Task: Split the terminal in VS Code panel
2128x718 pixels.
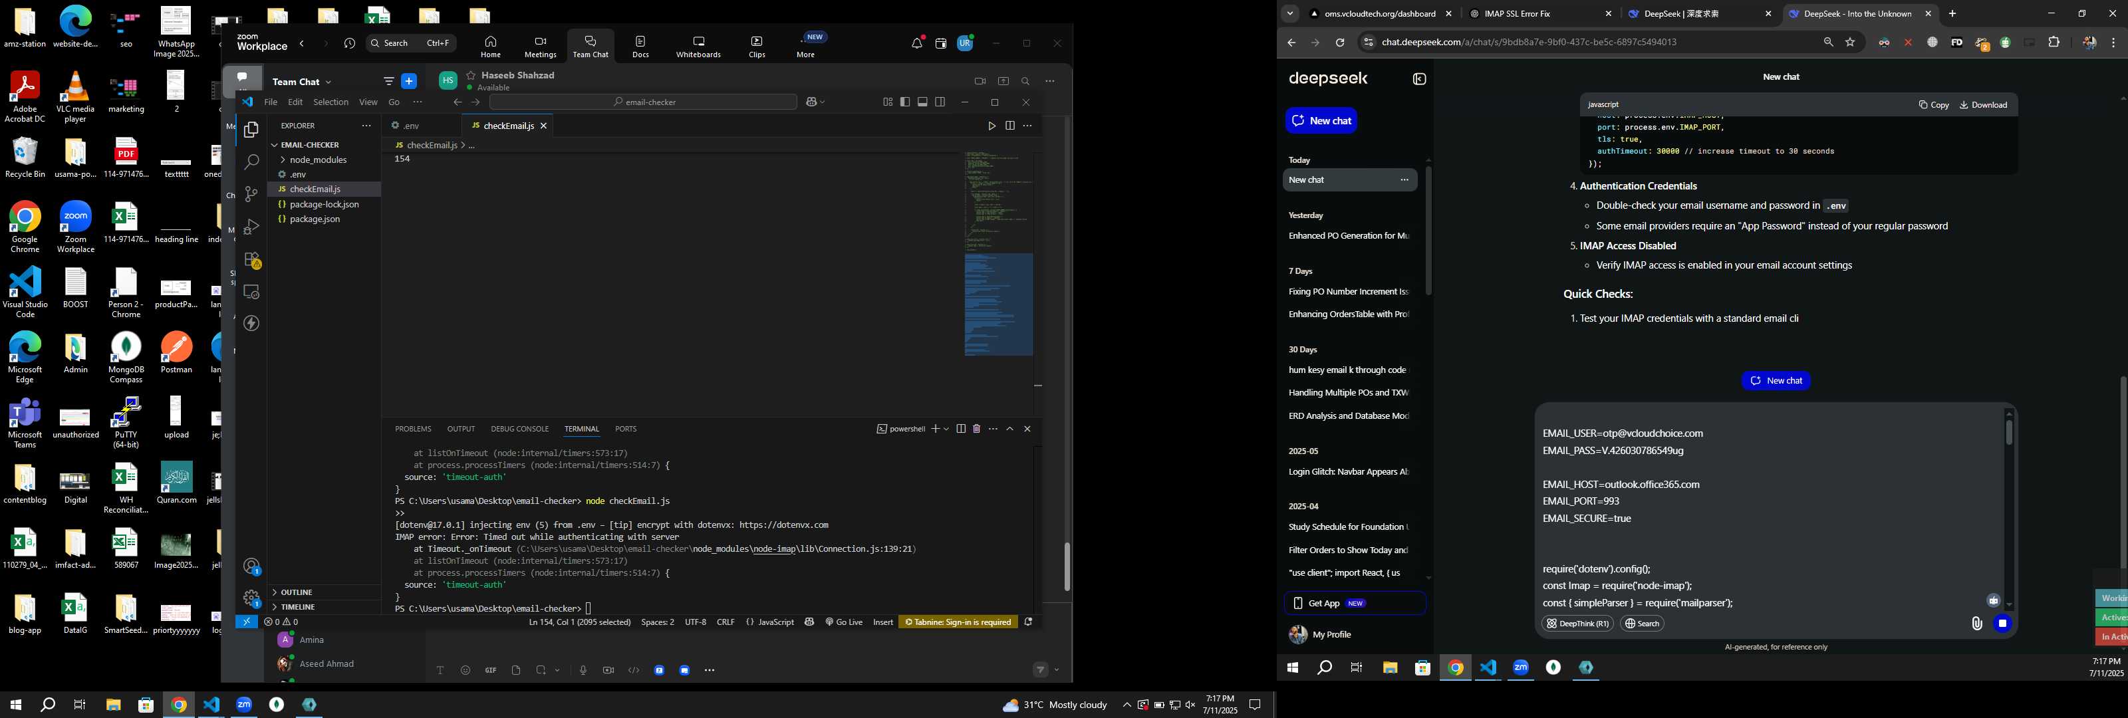Action: (961, 429)
